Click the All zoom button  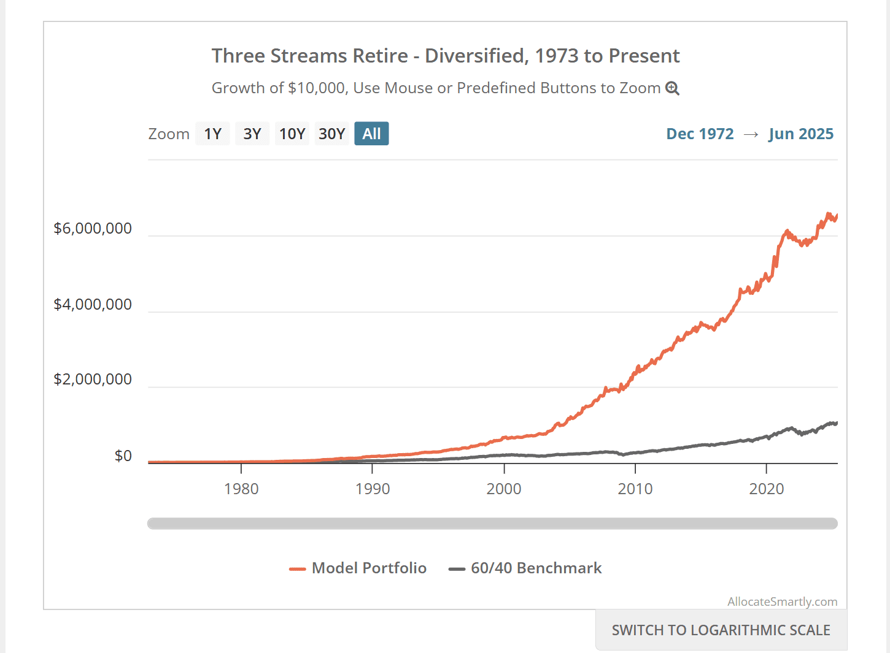(x=371, y=134)
